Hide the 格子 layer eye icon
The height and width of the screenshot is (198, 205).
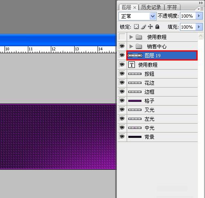[122, 101]
